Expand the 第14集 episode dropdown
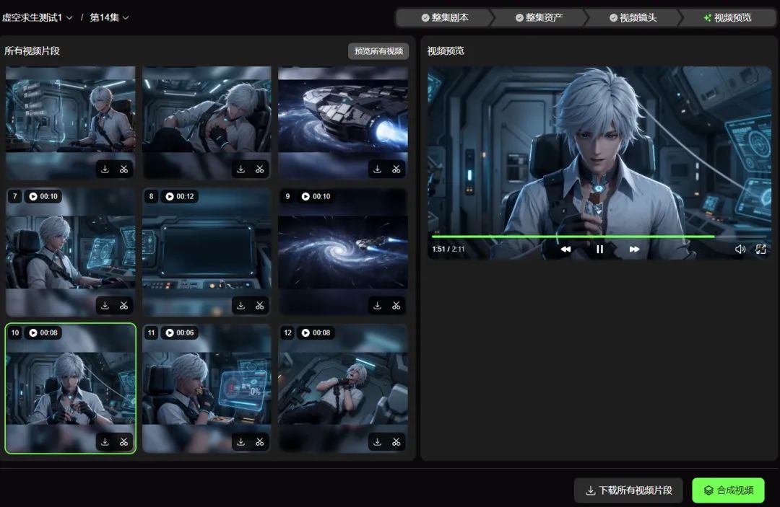 [x=109, y=17]
